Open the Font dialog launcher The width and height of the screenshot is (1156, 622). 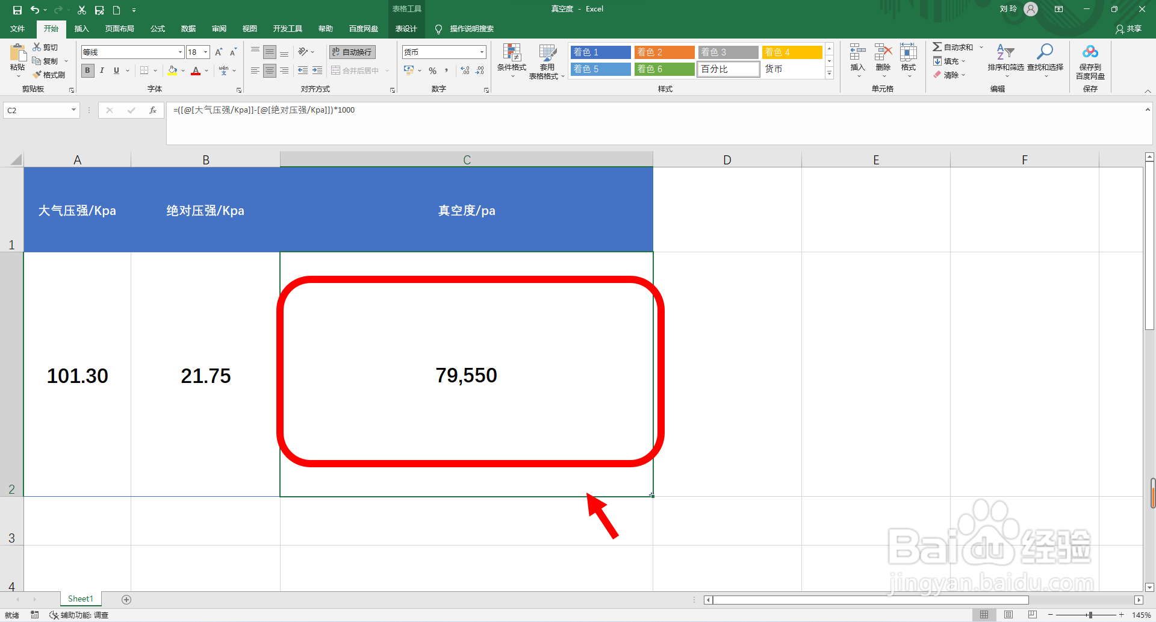point(239,90)
